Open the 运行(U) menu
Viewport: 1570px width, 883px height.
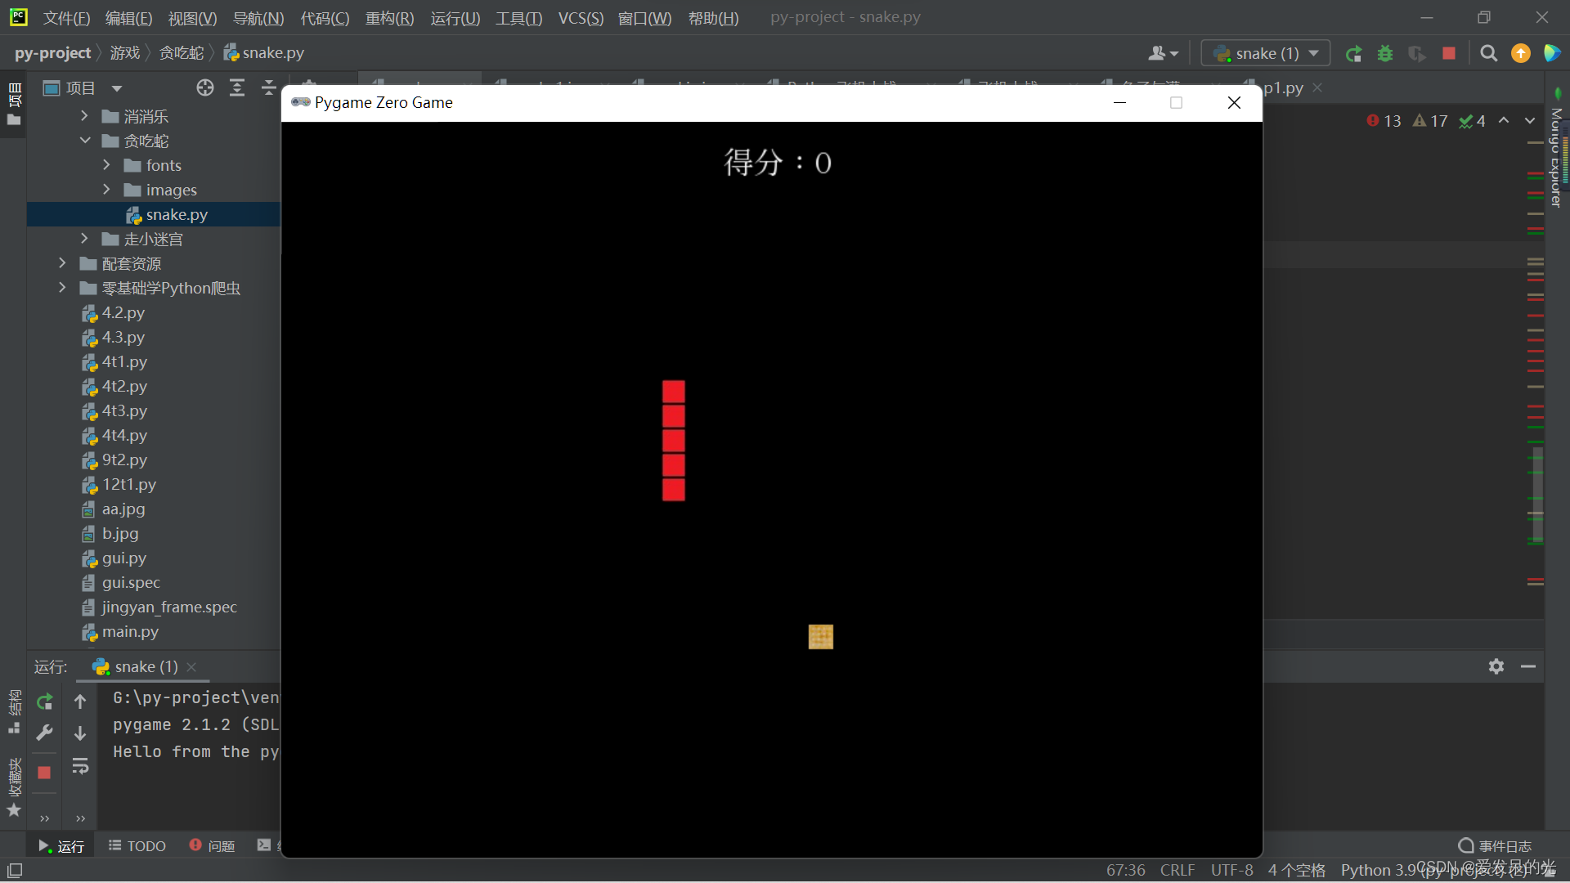coord(455,18)
